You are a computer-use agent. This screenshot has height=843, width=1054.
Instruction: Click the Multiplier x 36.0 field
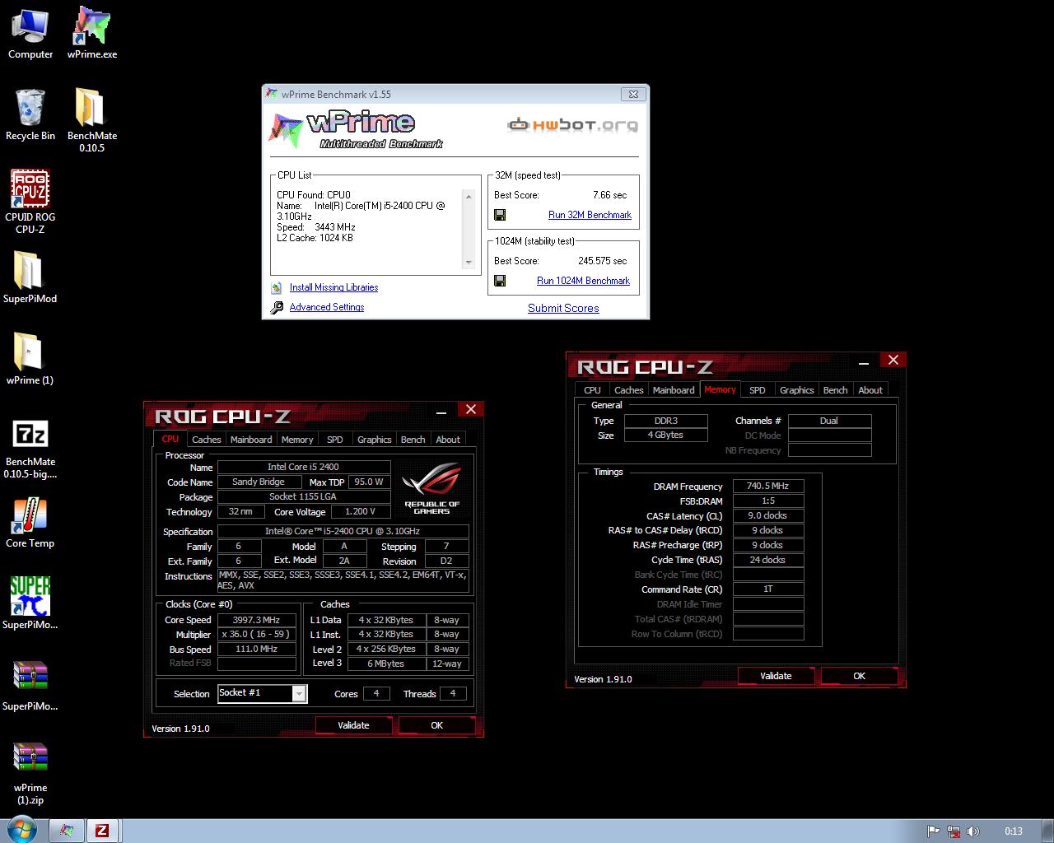256,635
